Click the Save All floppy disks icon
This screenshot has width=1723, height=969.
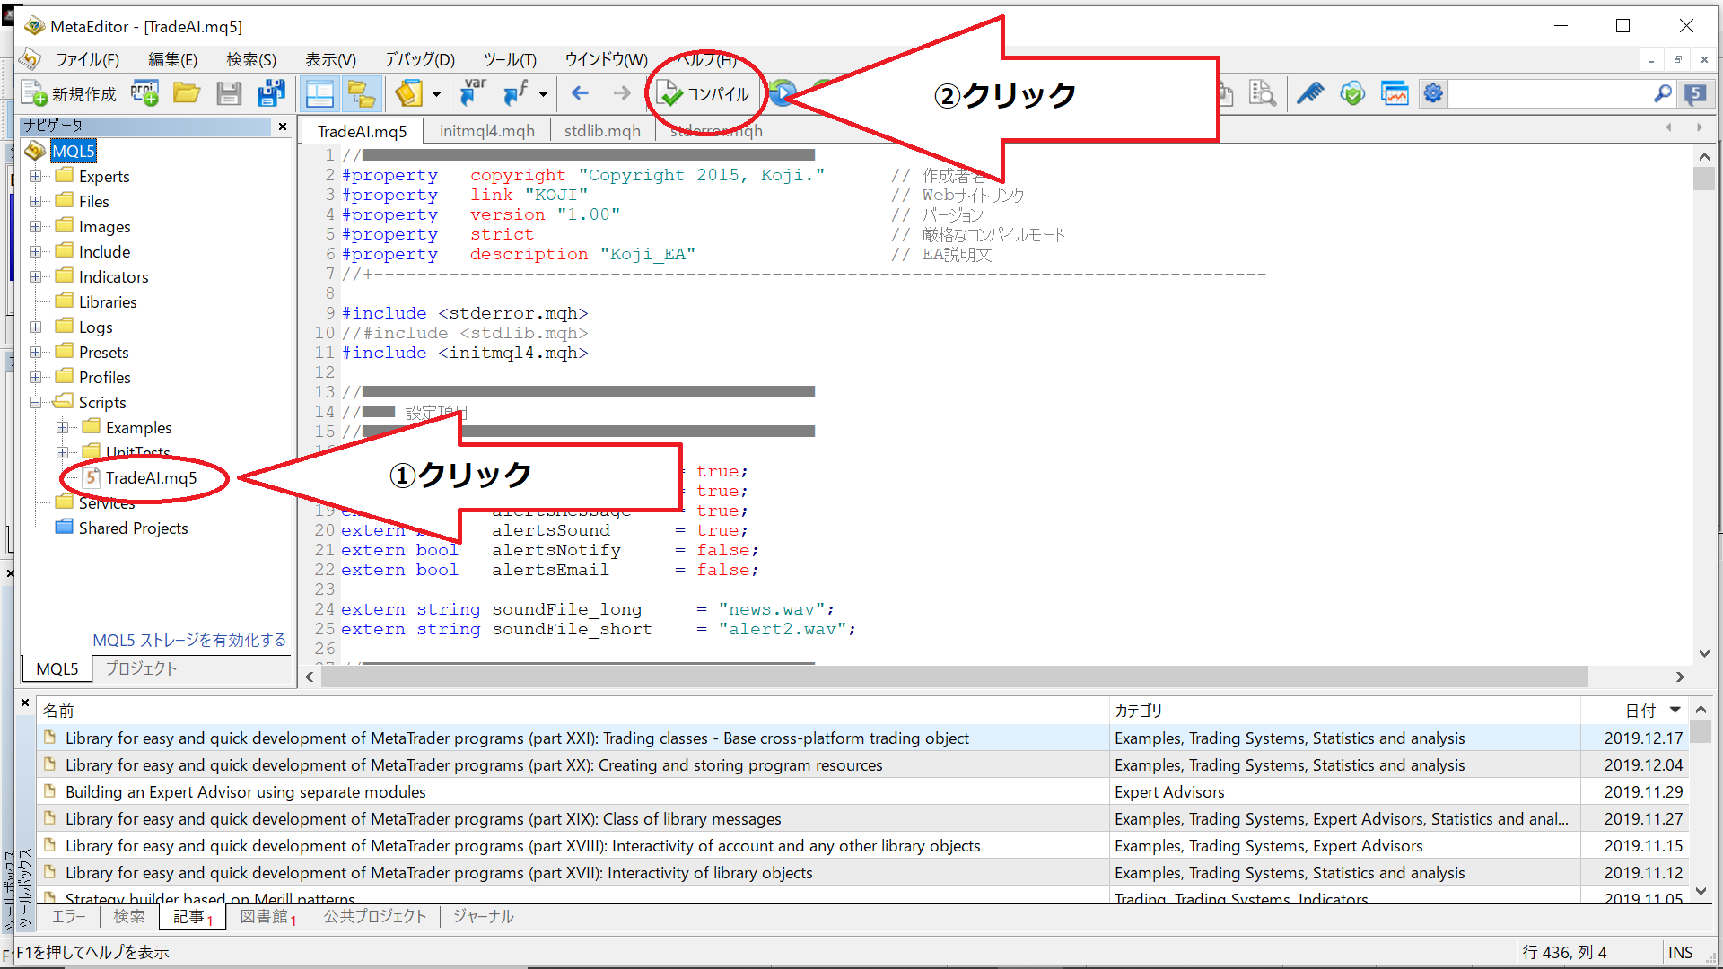[271, 93]
